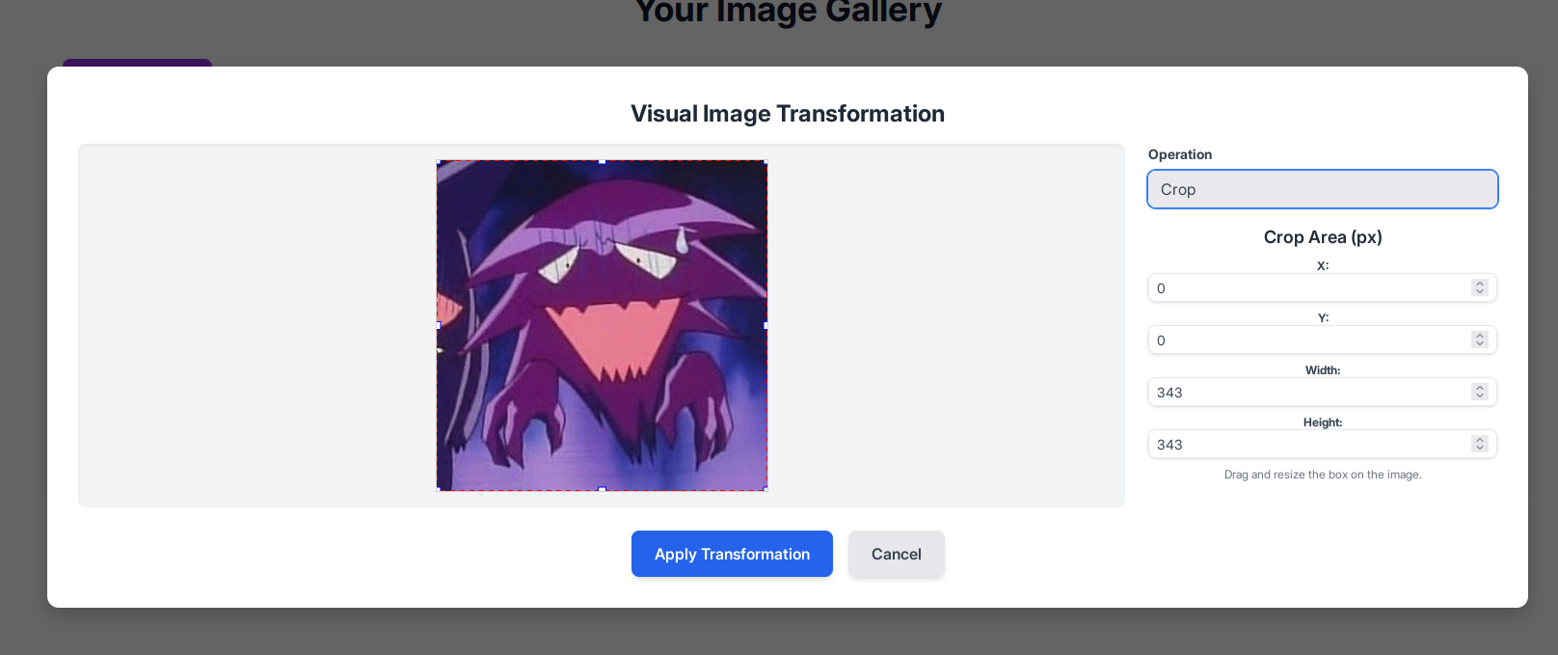Decrement Y value using the down stepper
Image resolution: width=1558 pixels, height=655 pixels.
coord(1480,344)
